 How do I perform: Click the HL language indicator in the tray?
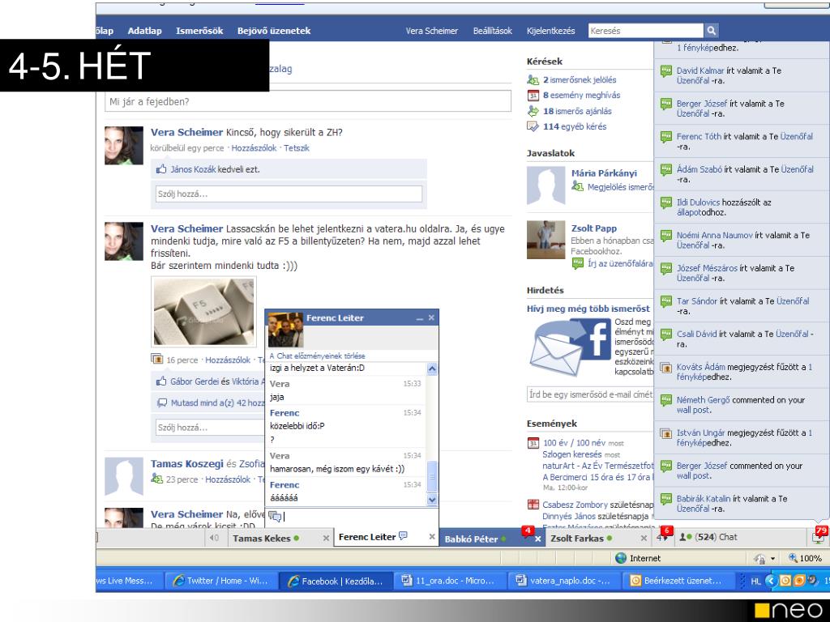[x=755, y=581]
